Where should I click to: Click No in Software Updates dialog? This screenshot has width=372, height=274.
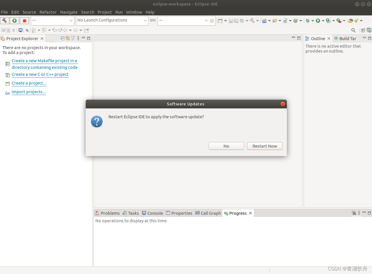[226, 146]
